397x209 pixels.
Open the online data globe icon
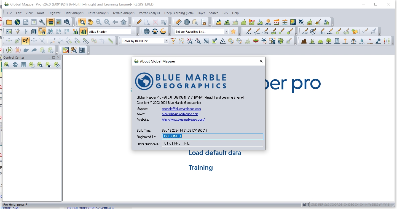tap(17, 22)
